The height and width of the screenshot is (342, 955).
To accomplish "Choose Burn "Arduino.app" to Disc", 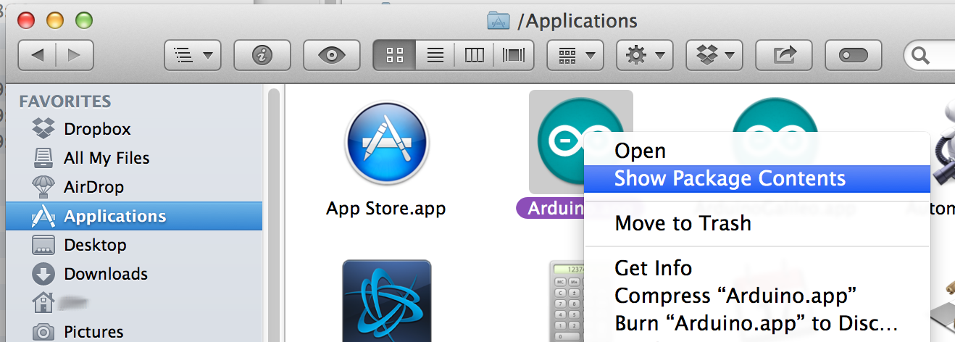I will click(757, 323).
